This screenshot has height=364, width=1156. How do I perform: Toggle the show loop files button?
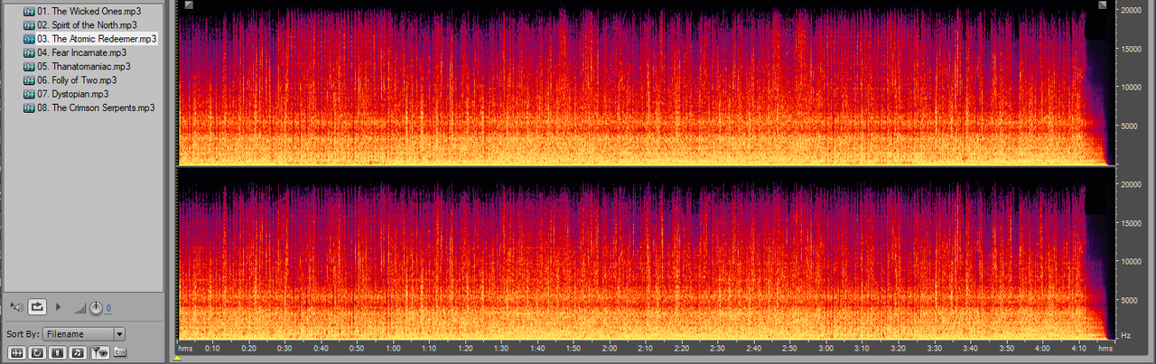click(37, 352)
